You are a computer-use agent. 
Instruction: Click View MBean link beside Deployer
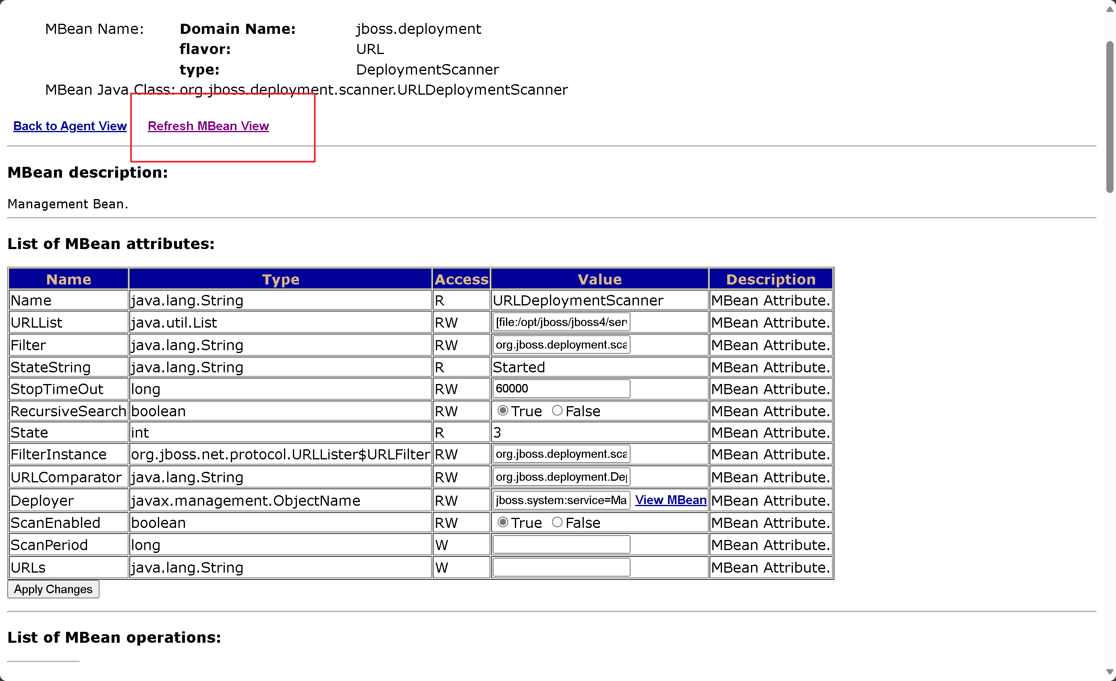pyautogui.click(x=670, y=500)
